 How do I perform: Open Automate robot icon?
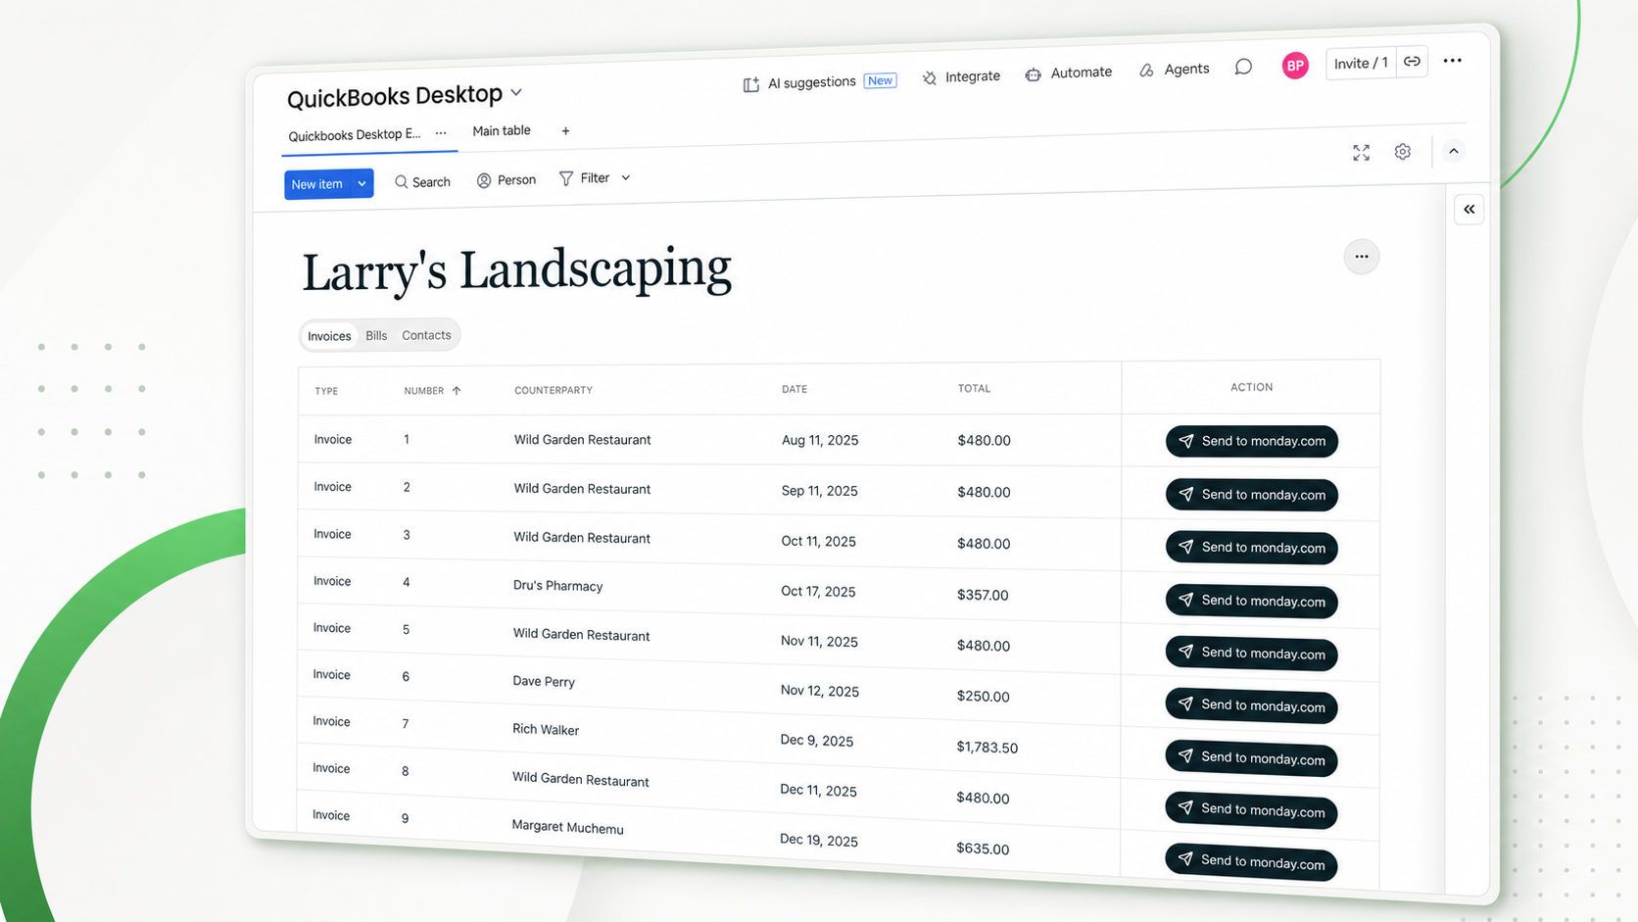tap(1033, 74)
